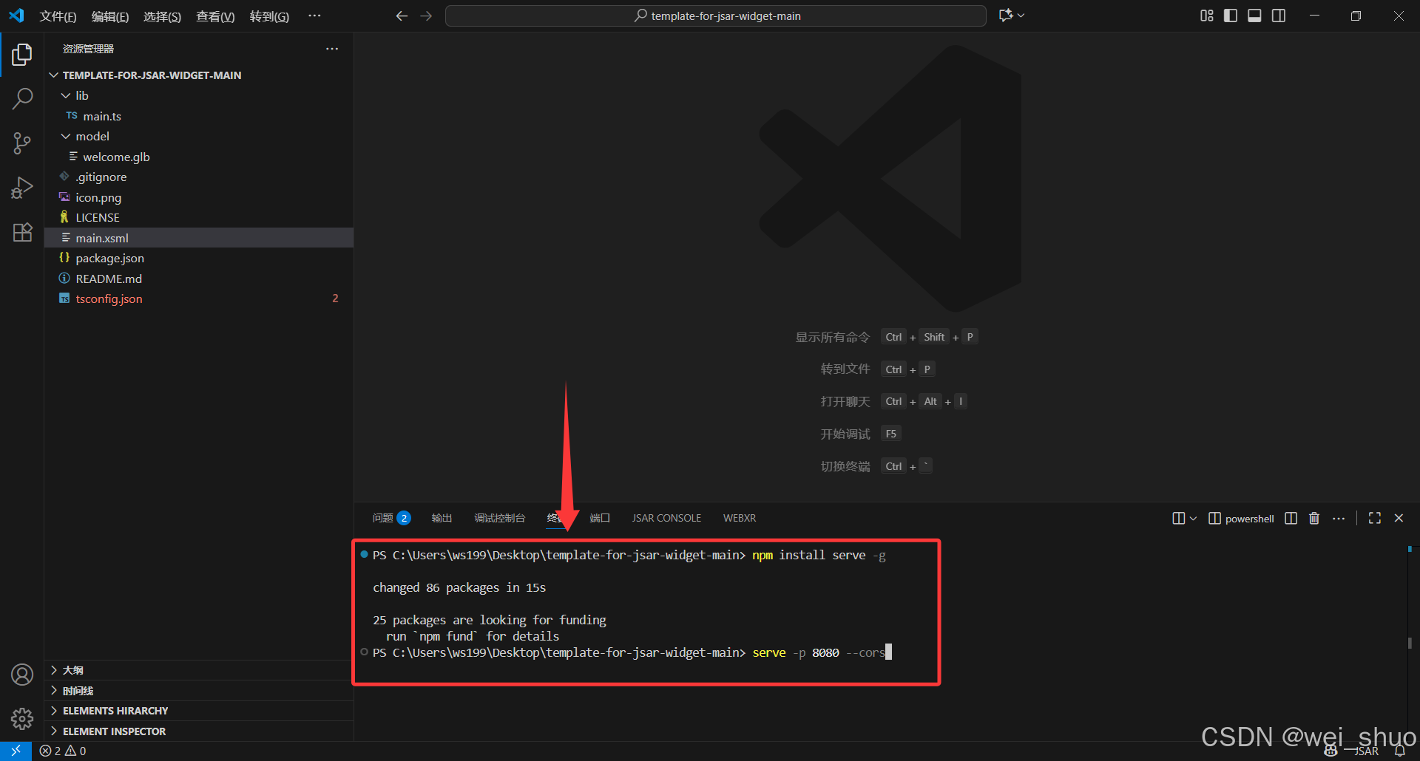This screenshot has height=761, width=1420.
Task: Open the Manage gear settings icon
Action: tap(22, 718)
